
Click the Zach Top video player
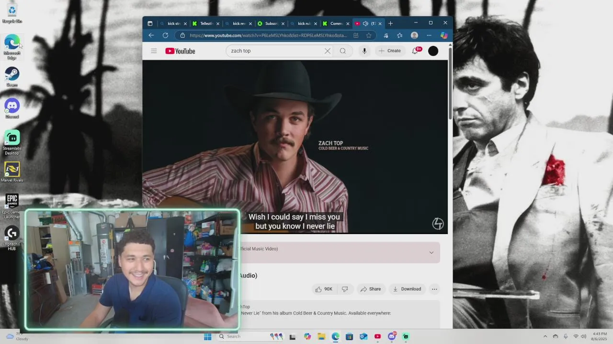click(295, 147)
